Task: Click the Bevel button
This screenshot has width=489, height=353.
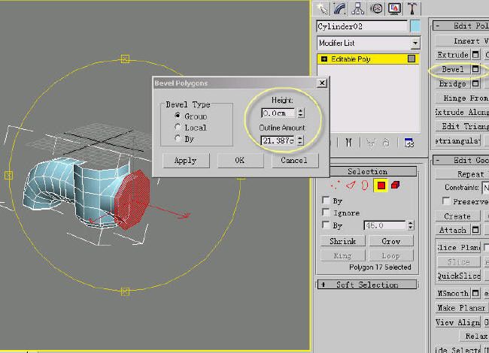Action: tap(453, 69)
